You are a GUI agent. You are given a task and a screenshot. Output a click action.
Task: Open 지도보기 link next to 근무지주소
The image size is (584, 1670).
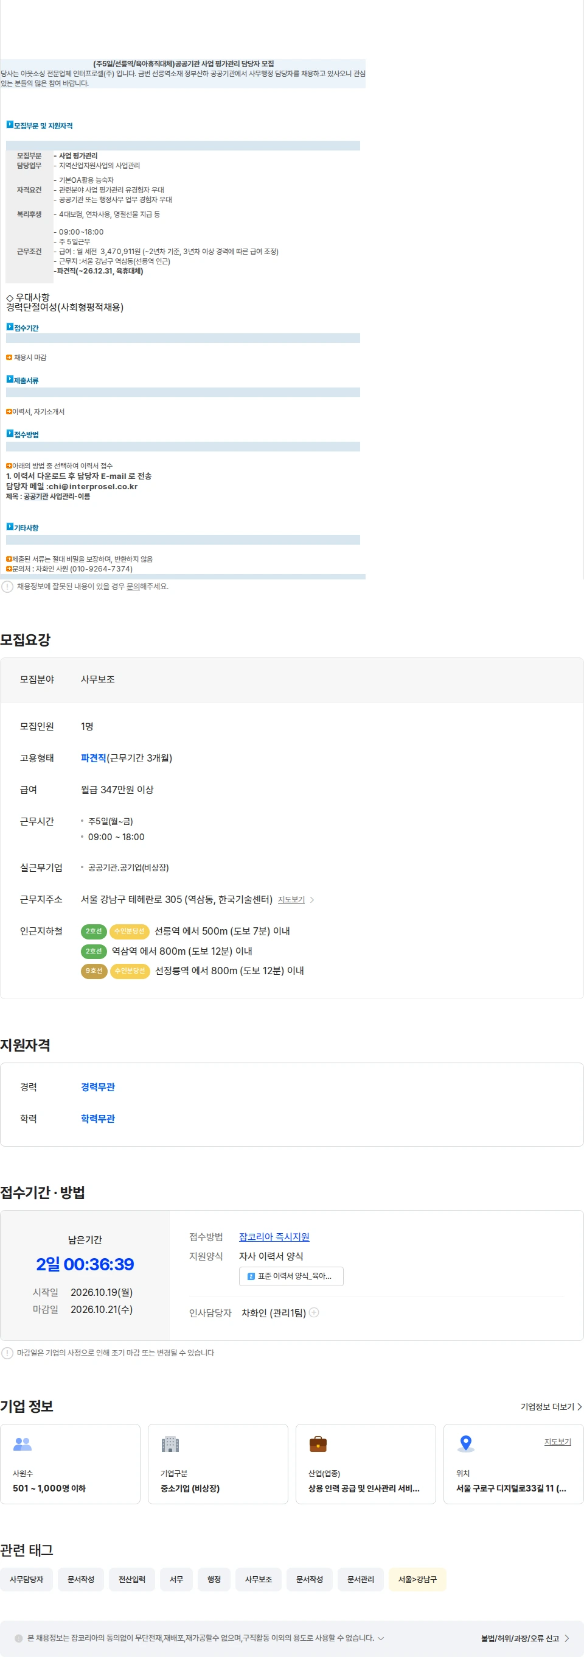(291, 900)
